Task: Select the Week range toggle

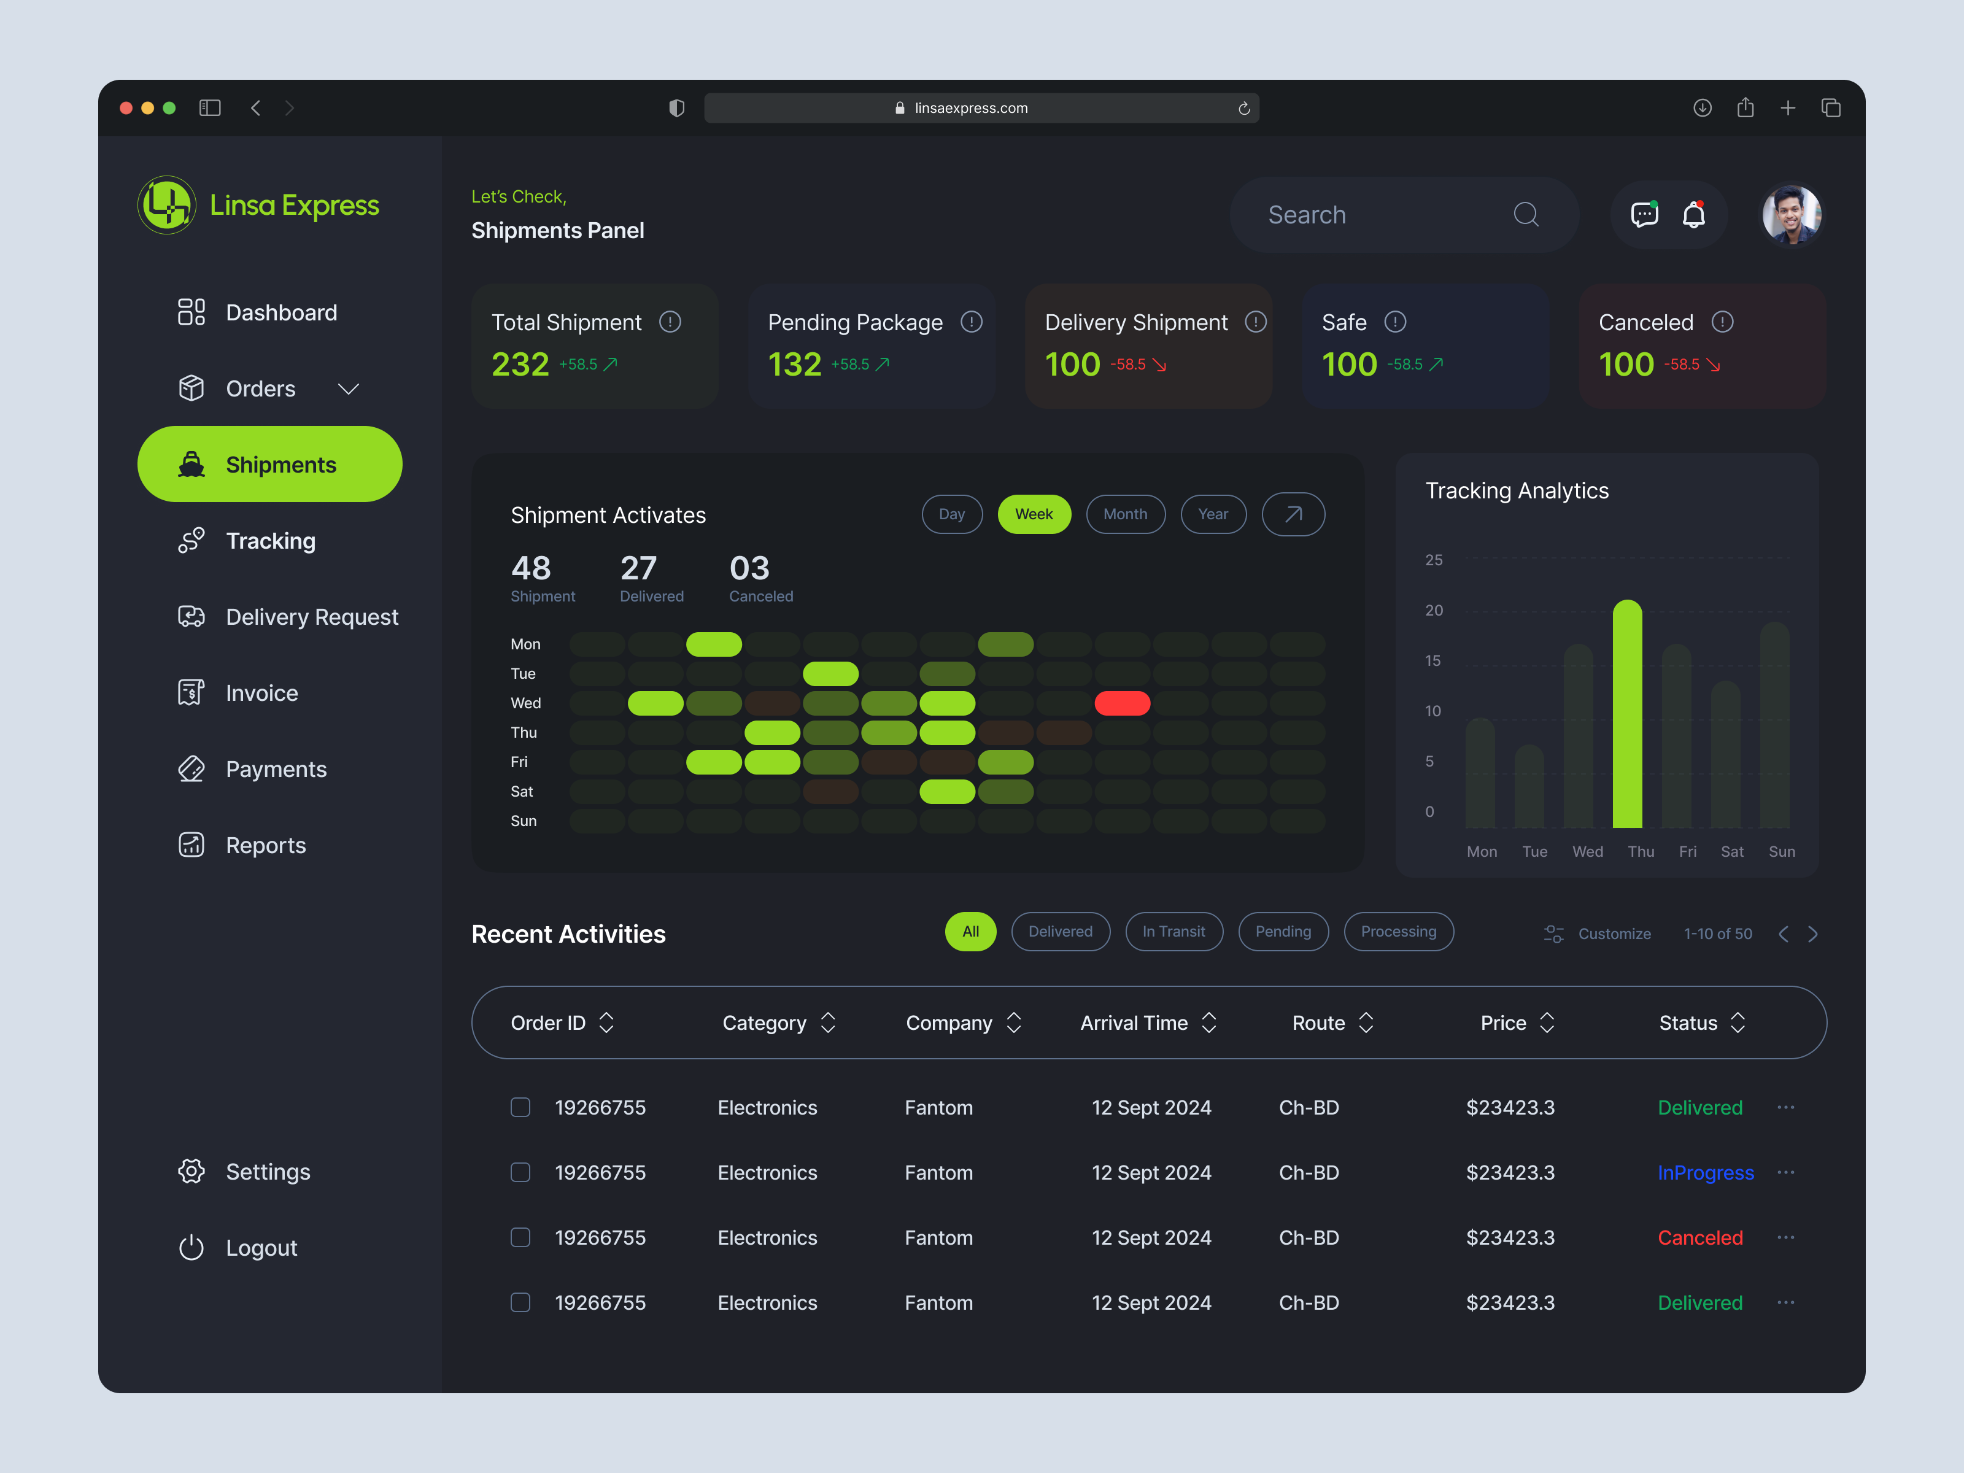Action: [x=1034, y=514]
